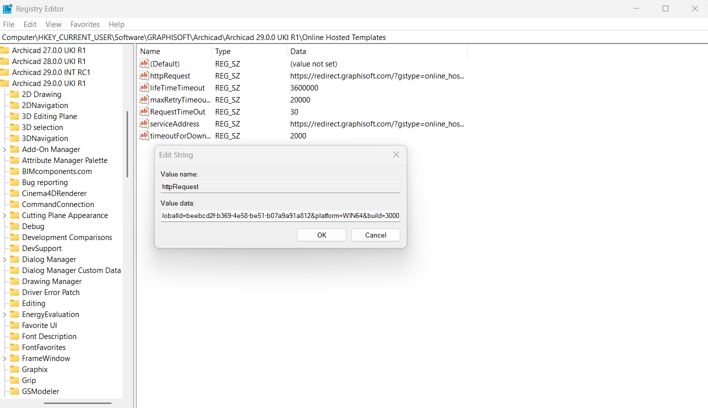708x408 pixels.
Task: Expand the EnergyEvaluation key
Action: (5, 314)
